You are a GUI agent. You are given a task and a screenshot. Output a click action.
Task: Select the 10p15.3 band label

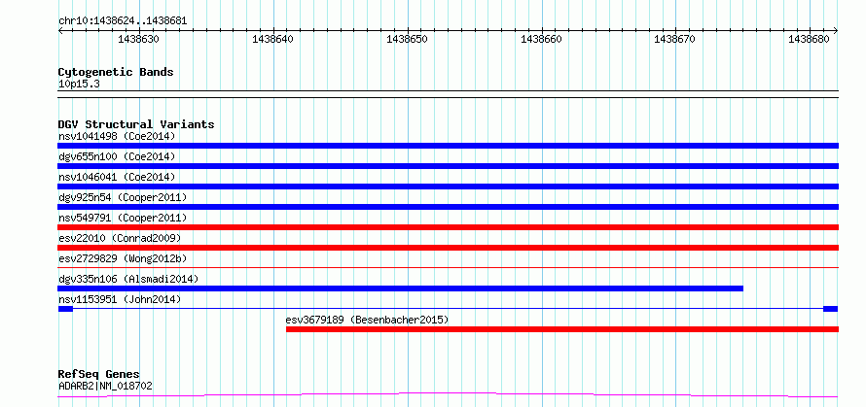pyautogui.click(x=79, y=85)
